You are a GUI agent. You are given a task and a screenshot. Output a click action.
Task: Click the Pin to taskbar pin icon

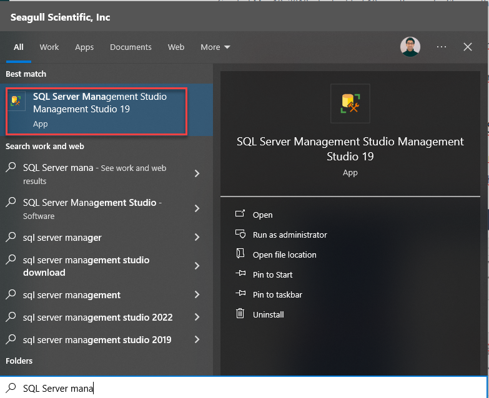240,293
